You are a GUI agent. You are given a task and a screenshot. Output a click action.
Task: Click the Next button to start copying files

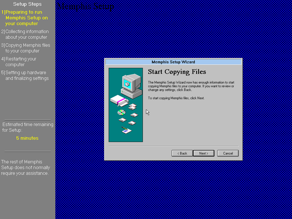pyautogui.click(x=204, y=153)
